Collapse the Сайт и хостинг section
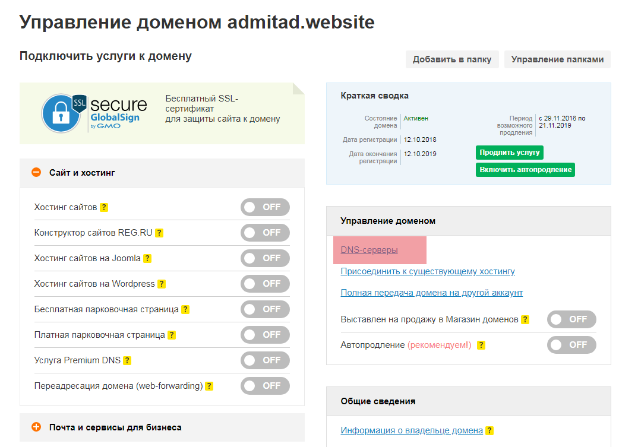Screen dimensions: 638x447 tap(36, 173)
